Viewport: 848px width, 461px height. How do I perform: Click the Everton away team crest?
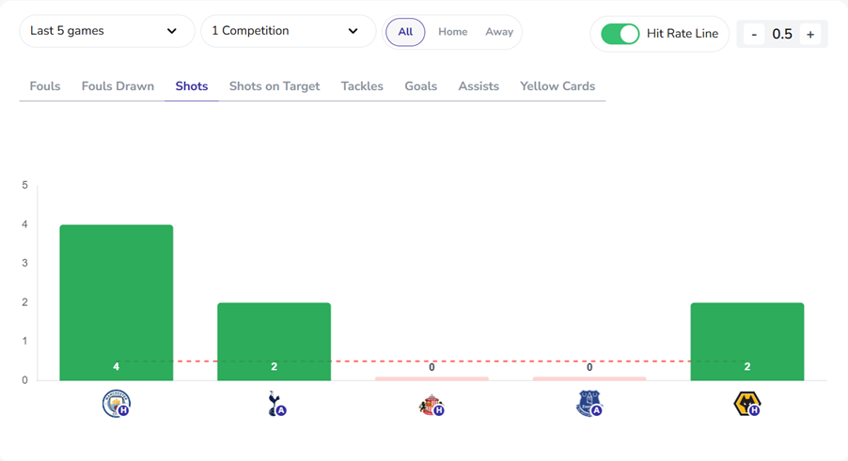[x=589, y=404]
